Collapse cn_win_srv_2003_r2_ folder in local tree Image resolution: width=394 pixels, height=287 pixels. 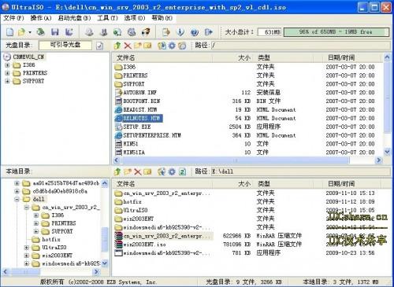(27, 208)
